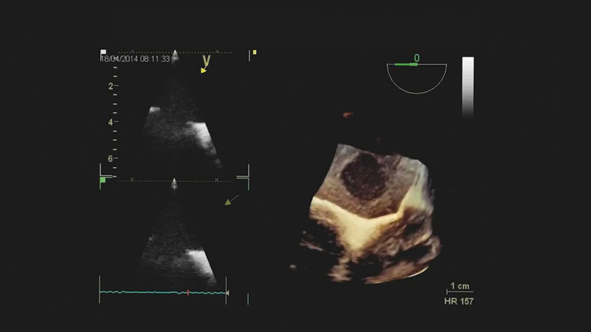This screenshot has height=332, width=591.
Task: Click the grayscale brightness bar
Action: click(x=468, y=87)
